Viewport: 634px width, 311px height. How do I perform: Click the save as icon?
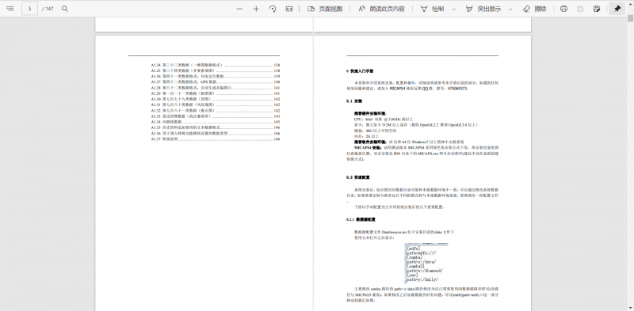(597, 9)
